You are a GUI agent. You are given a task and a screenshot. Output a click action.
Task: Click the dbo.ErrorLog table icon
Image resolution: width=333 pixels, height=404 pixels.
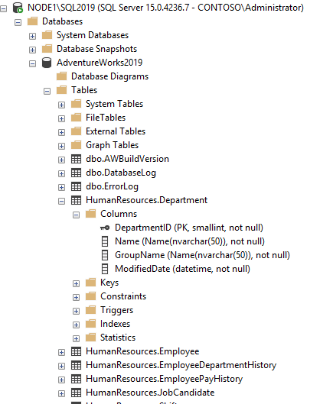77,186
